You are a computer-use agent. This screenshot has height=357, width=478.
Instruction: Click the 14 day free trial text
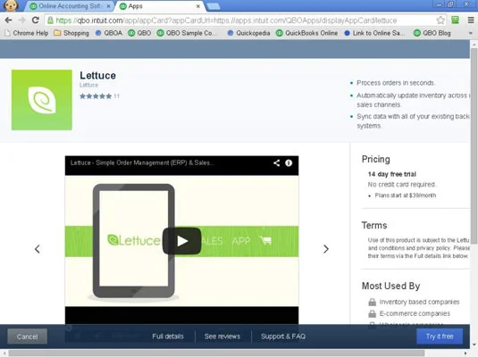pos(391,174)
